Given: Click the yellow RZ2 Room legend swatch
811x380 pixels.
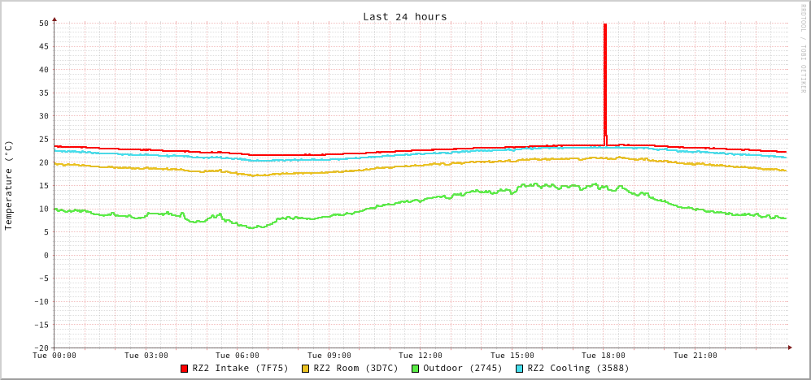Looking at the screenshot, I should pyautogui.click(x=306, y=369).
